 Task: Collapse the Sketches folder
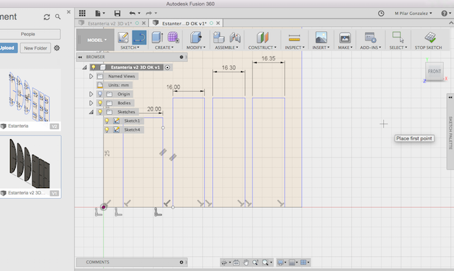click(x=92, y=112)
